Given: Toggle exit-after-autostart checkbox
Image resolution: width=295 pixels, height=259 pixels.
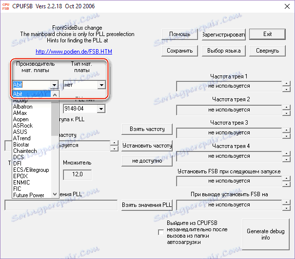Looking at the screenshot, I should tap(161, 232).
